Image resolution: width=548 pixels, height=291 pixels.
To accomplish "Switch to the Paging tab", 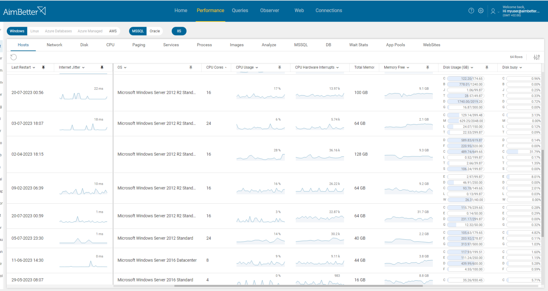I will (x=139, y=45).
